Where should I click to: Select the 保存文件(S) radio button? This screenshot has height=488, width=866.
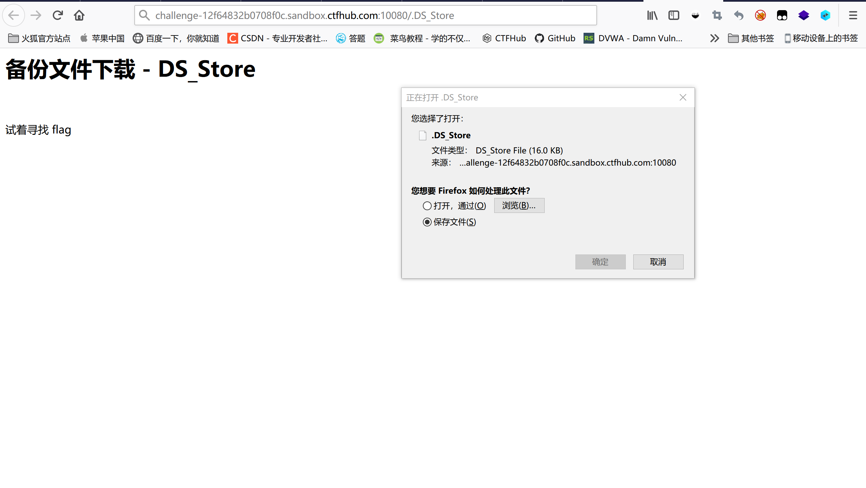pos(427,222)
